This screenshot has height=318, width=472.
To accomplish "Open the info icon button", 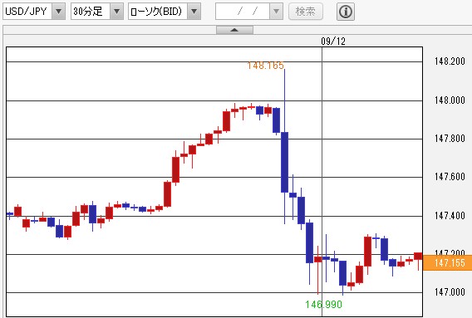I will 345,12.
